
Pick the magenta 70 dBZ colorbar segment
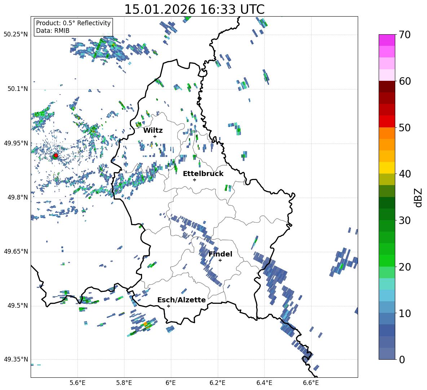pos(387,40)
